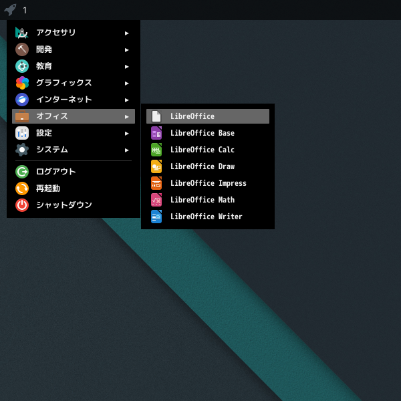This screenshot has width=401, height=401.
Task: Click the rocket launcher icon in the top panel
Action: (x=10, y=10)
